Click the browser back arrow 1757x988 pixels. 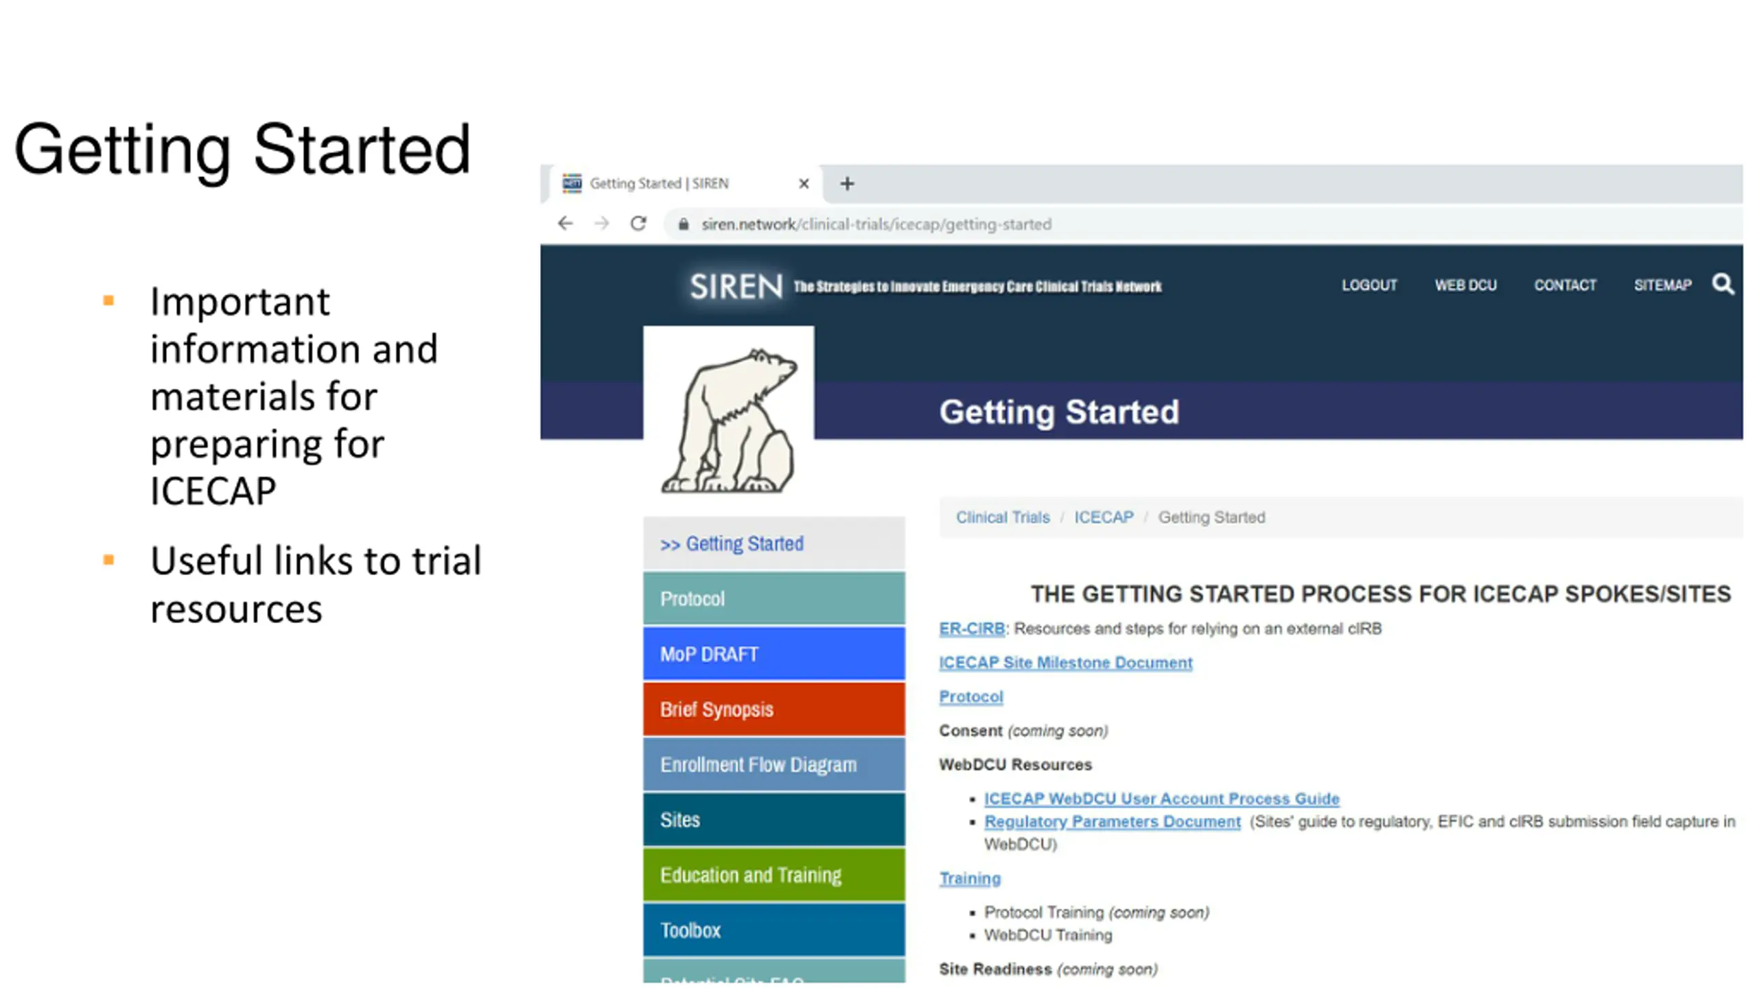565,224
